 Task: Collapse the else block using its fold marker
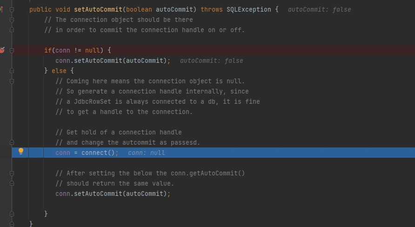tap(12, 71)
